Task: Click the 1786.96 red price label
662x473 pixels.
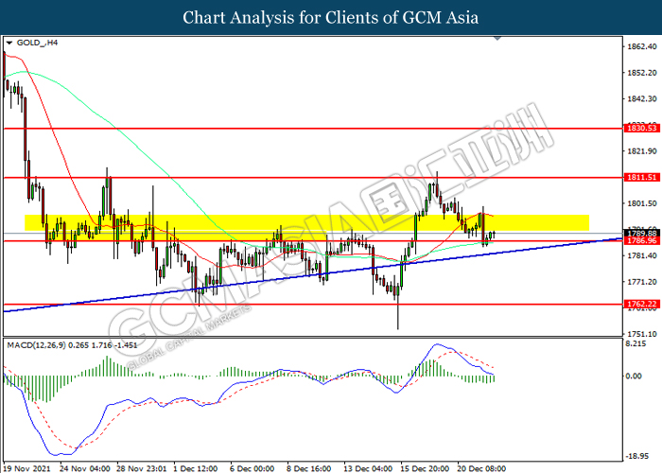Action: [642, 240]
